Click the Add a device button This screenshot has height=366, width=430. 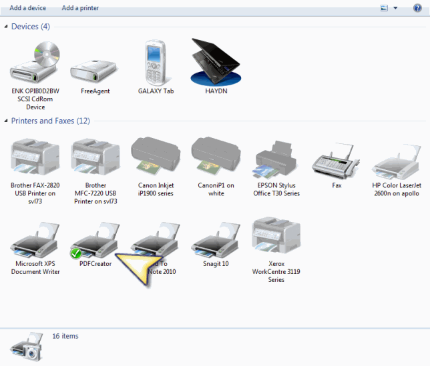click(x=27, y=8)
